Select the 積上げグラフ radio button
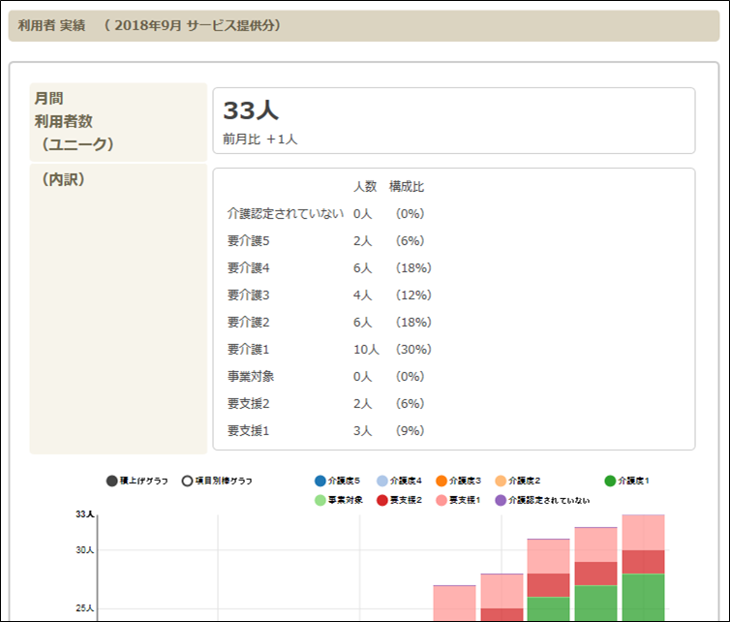The image size is (730, 622). 111,481
